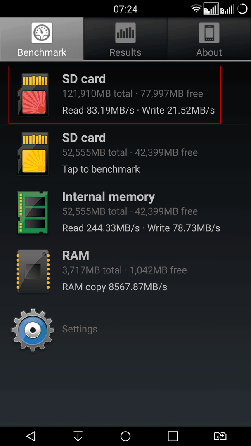Tap the yellow SD card icon
251x446 pixels.
[32, 154]
